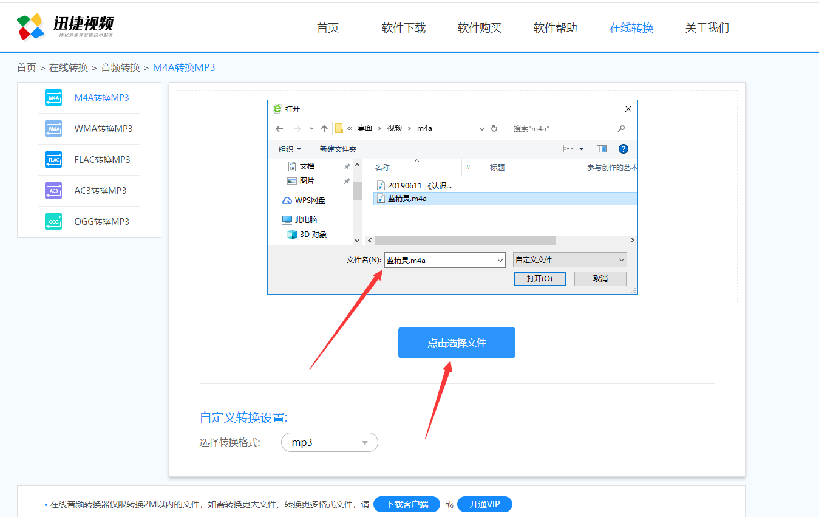Open the 软件帮助 menu item
This screenshot has width=819, height=517.
(x=554, y=27)
